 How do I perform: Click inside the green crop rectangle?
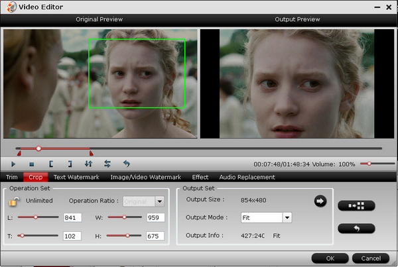[137, 74]
